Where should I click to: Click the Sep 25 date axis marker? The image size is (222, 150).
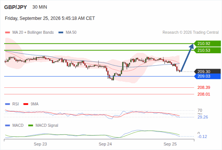(x=170, y=144)
